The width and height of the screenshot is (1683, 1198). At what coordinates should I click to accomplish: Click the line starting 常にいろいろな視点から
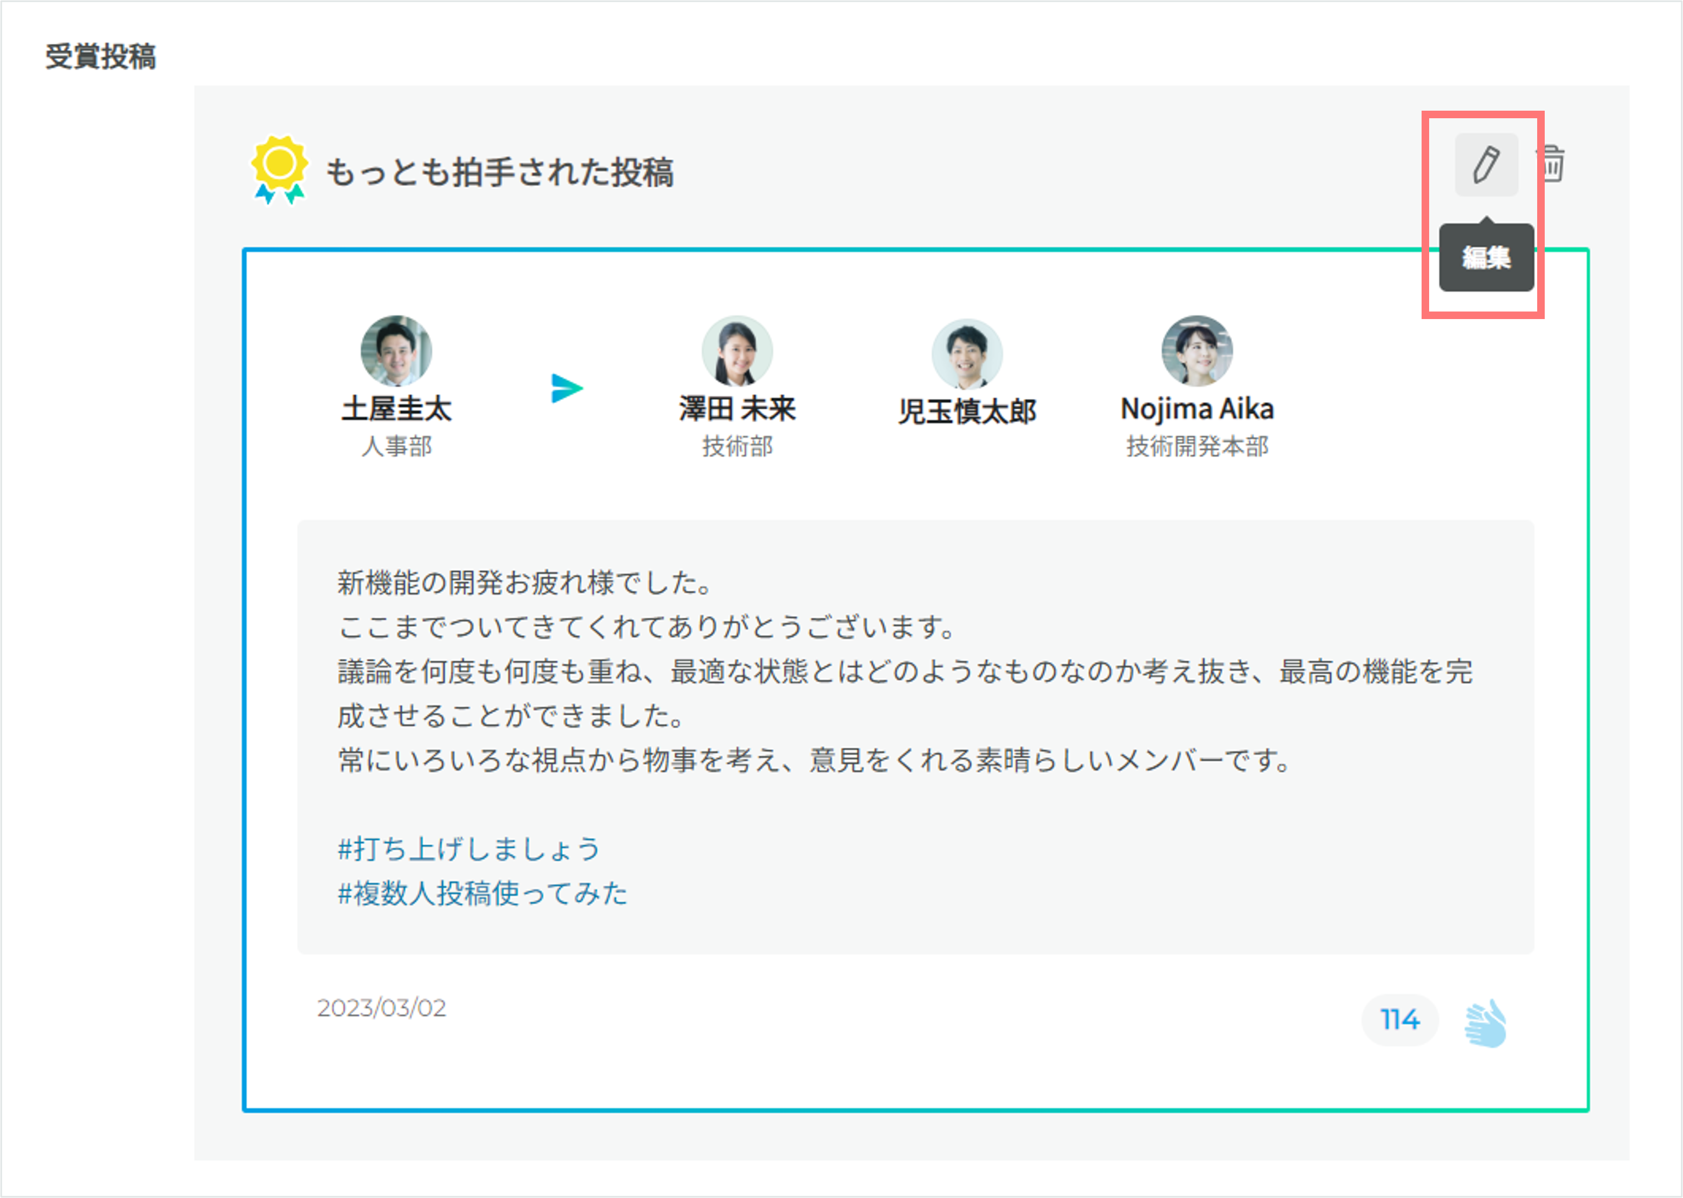click(x=814, y=760)
